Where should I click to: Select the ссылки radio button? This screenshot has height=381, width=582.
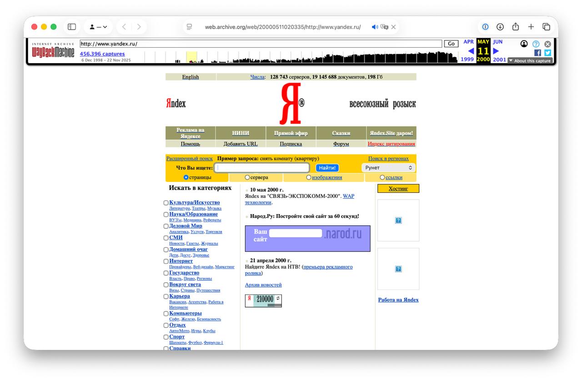tap(382, 178)
